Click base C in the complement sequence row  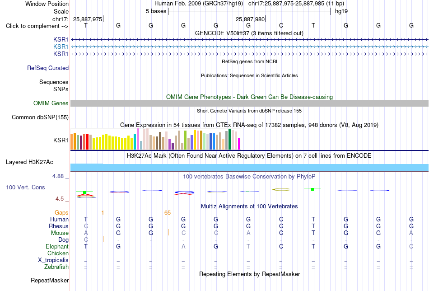coord(281,25)
